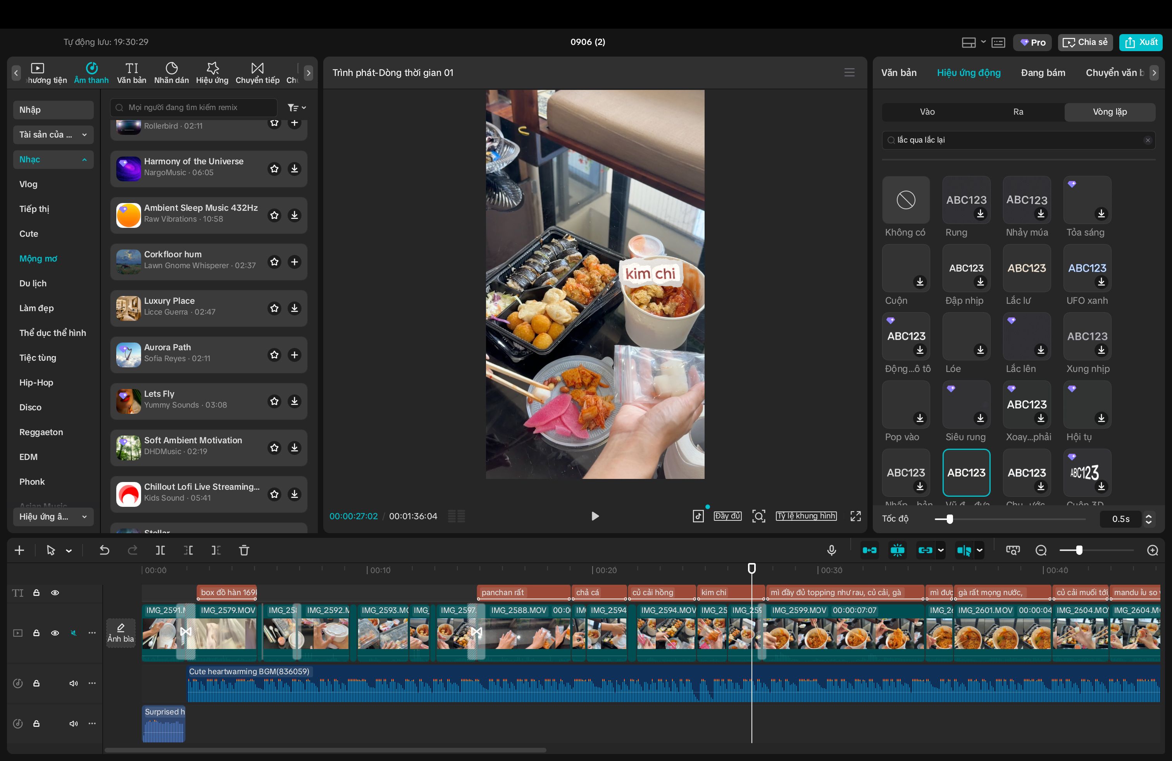Expand the layout options chevron

[x=983, y=42]
